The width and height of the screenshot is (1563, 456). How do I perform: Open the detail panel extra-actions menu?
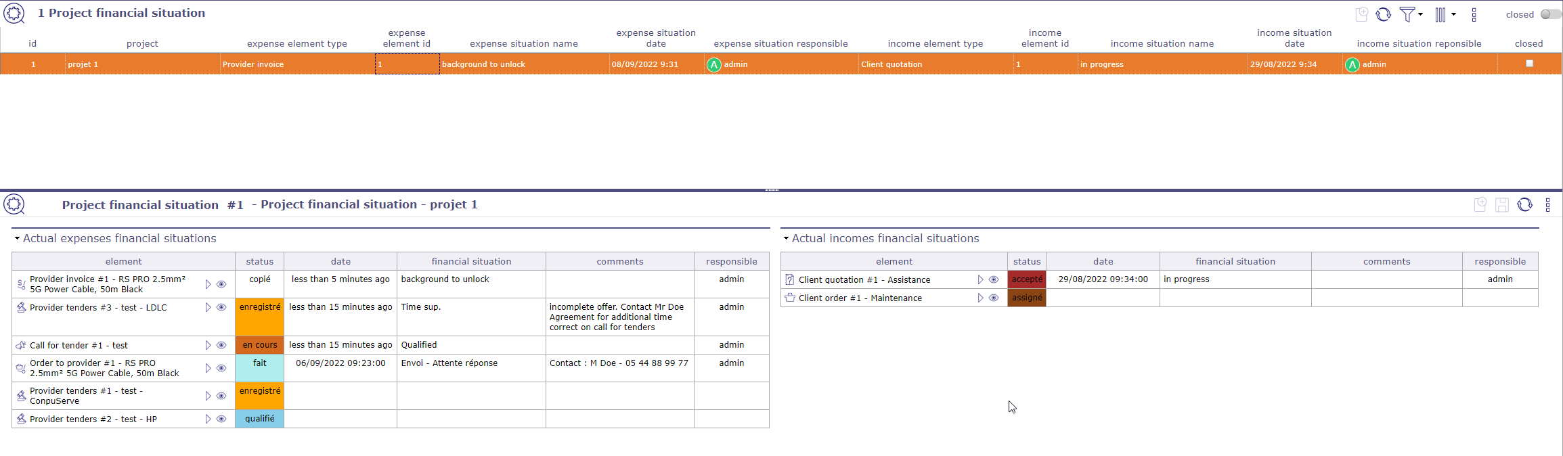(x=1547, y=204)
